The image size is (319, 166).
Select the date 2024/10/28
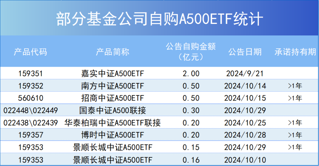pyautogui.click(x=245, y=135)
